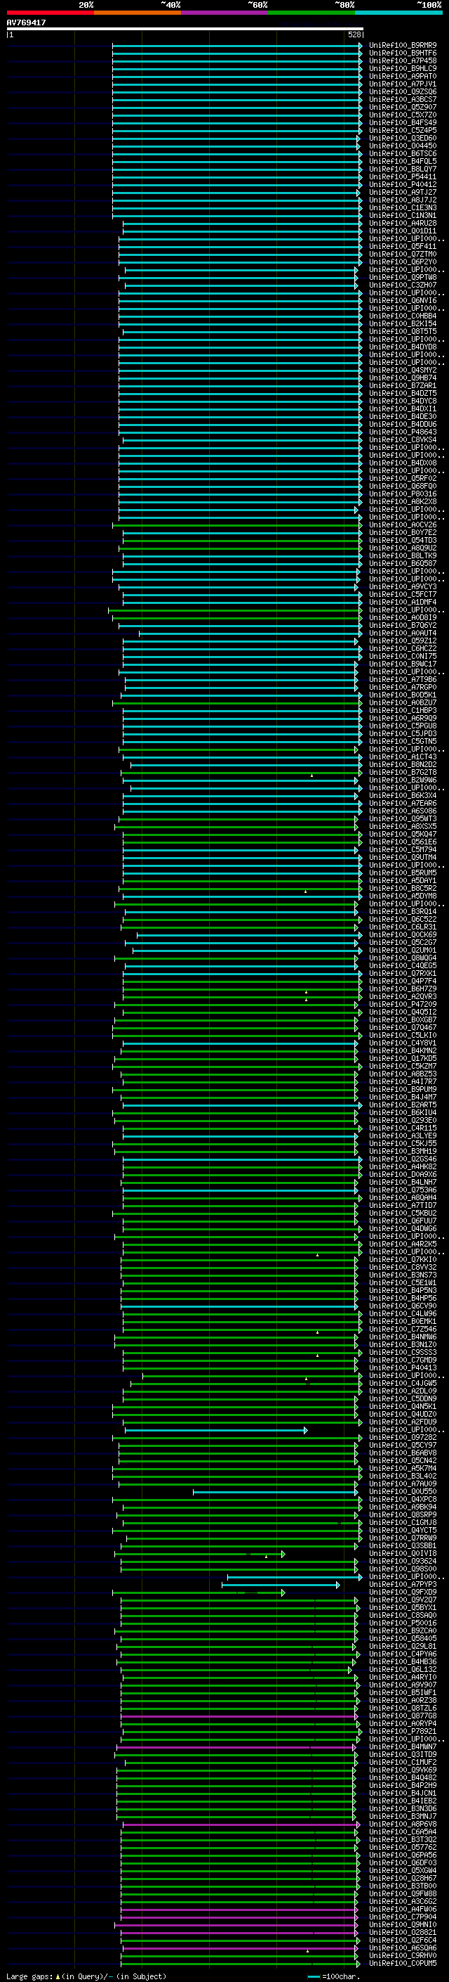Select hit UniRef100_P54411
The height and width of the screenshot is (1982, 449).
(x=403, y=177)
